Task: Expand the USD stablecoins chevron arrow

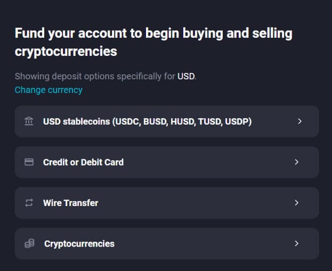Action: [x=299, y=121]
